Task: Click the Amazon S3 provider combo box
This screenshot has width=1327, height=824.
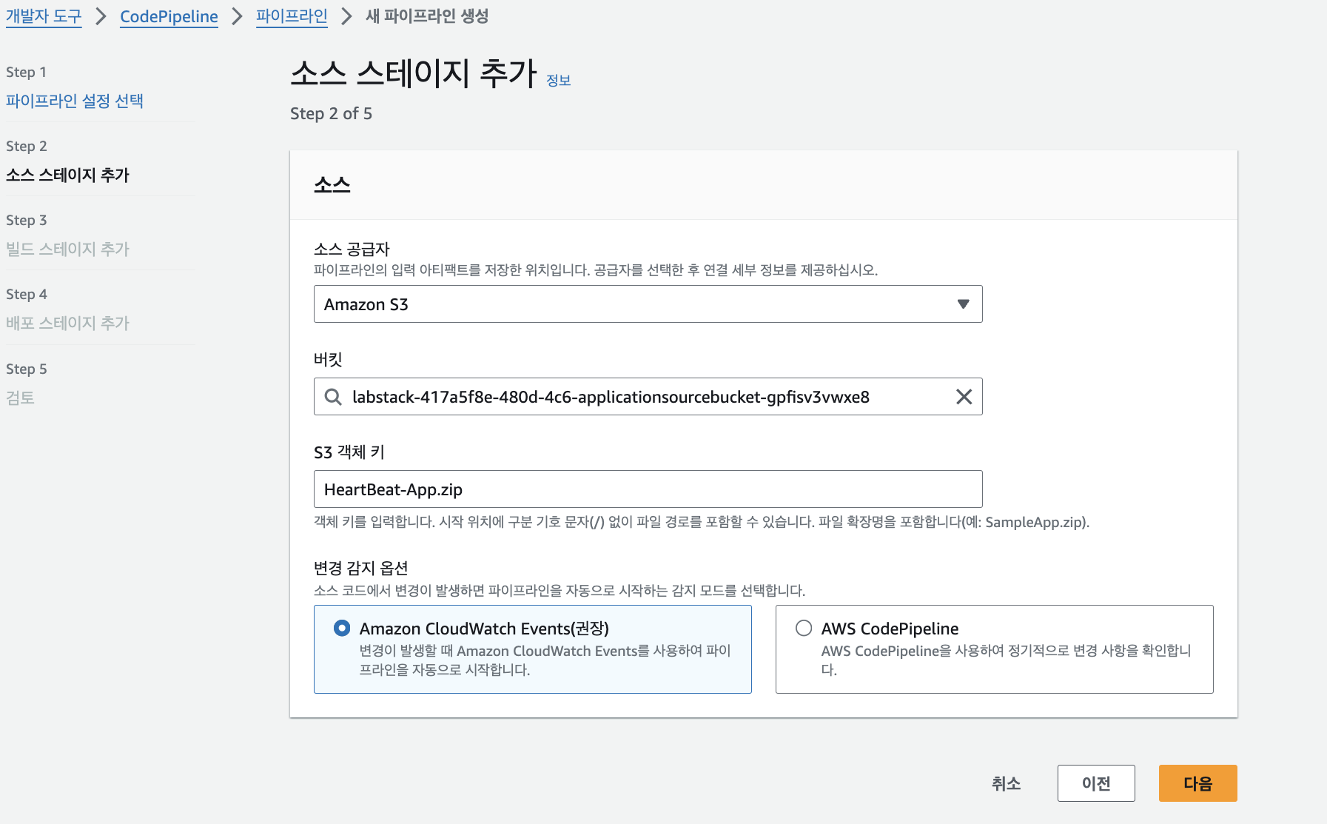Action: coord(648,304)
